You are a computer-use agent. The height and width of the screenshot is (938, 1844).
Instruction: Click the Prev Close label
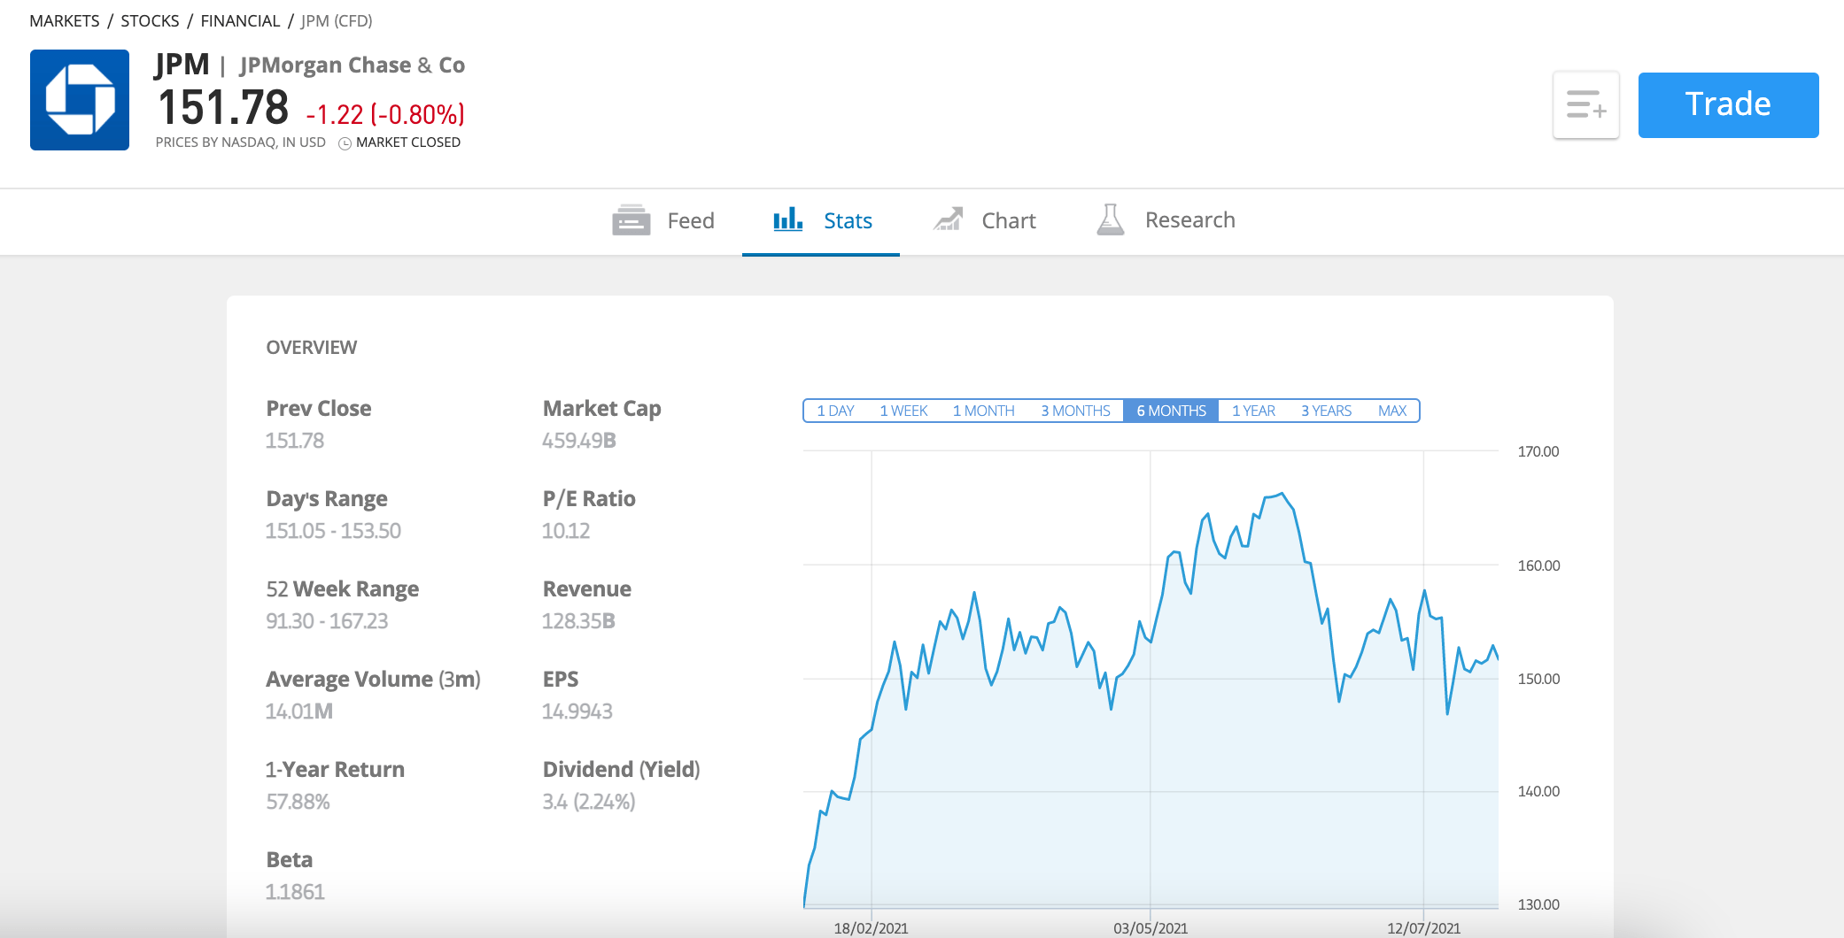pos(319,409)
